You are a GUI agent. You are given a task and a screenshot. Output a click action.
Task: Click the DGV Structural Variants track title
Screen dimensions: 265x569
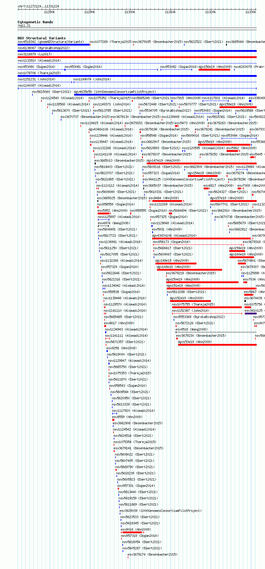(x=42, y=38)
